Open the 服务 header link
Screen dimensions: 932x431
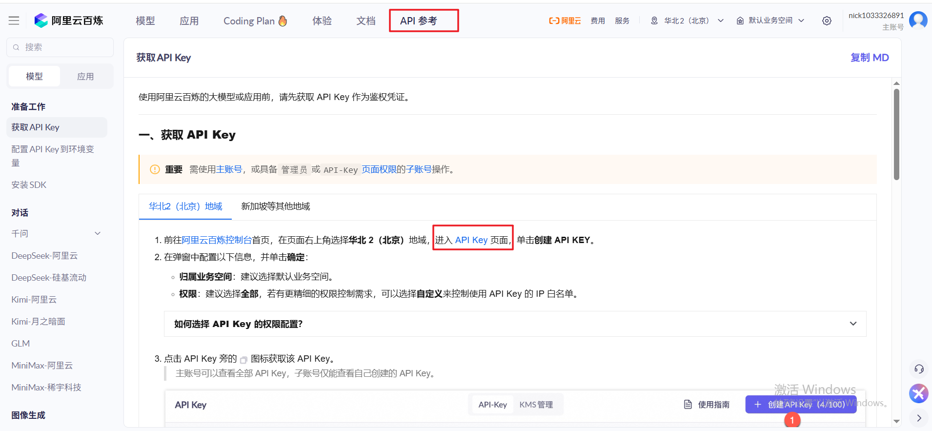coord(622,21)
